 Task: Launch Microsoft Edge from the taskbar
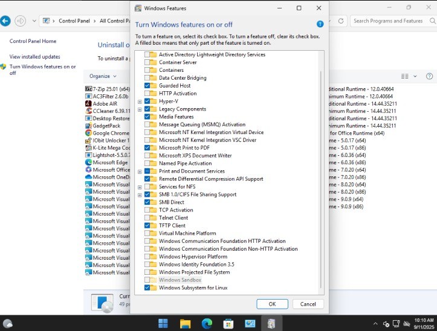point(207,324)
